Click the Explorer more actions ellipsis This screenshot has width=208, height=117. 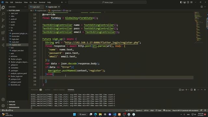coord(25,7)
